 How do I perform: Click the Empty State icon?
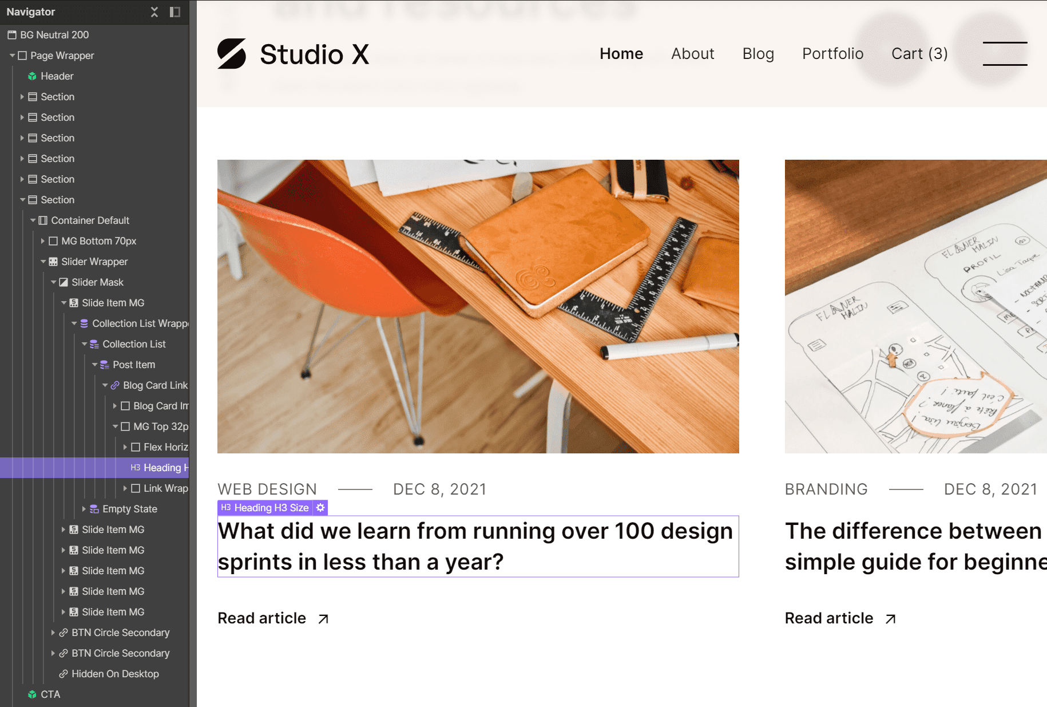click(x=94, y=509)
